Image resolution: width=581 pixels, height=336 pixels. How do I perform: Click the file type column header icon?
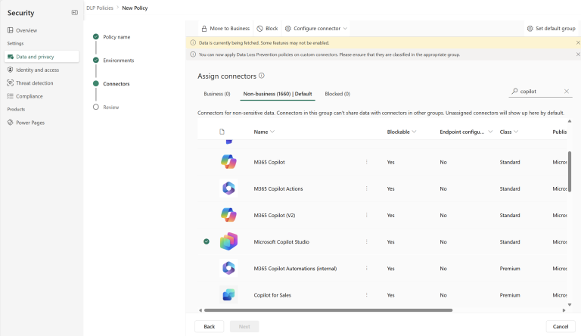coord(222,132)
